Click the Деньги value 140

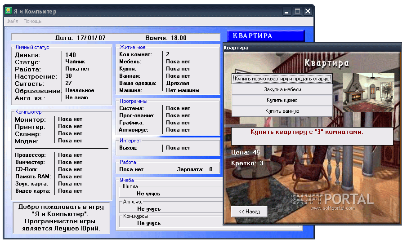pyautogui.click(x=70, y=55)
